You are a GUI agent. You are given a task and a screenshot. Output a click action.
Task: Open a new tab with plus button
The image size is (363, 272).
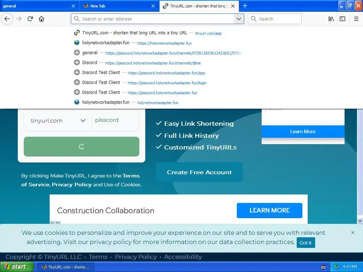(x=245, y=6)
